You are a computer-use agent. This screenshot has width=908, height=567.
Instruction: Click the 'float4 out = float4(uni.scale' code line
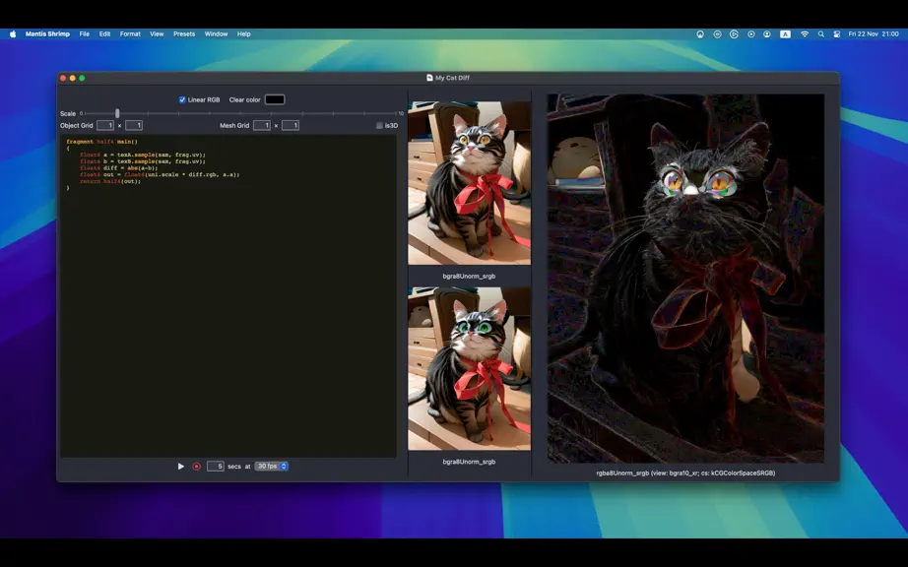160,175
